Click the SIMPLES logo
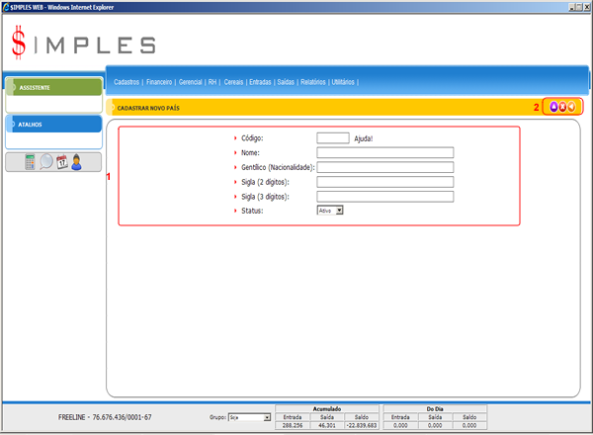The height and width of the screenshot is (435, 593). tap(83, 43)
